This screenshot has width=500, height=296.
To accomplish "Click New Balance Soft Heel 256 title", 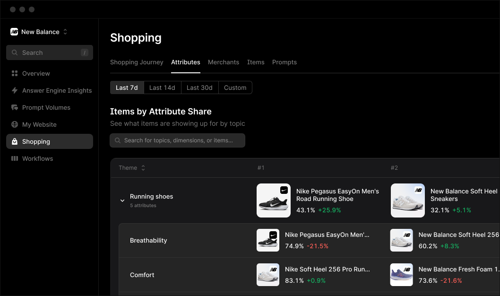I will pyautogui.click(x=458, y=235).
